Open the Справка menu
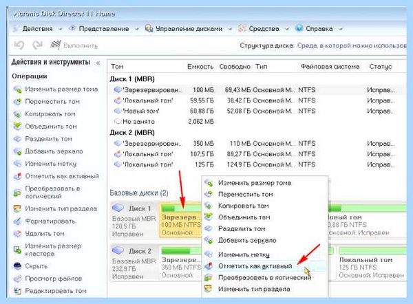Image resolution: width=413 pixels, height=304 pixels. click(x=319, y=29)
